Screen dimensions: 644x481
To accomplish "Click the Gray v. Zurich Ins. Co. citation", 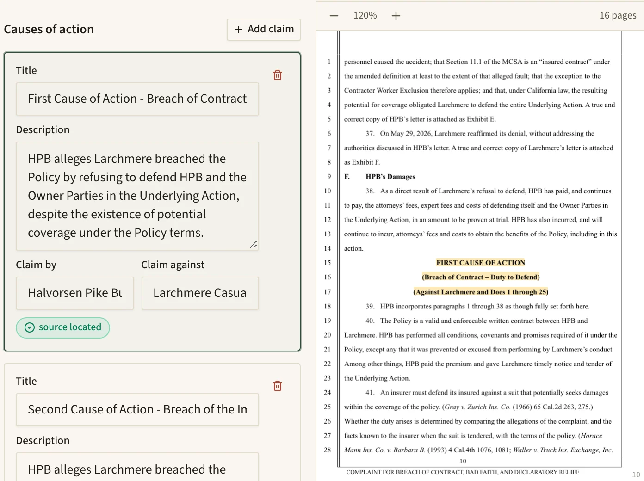I will pos(517,407).
